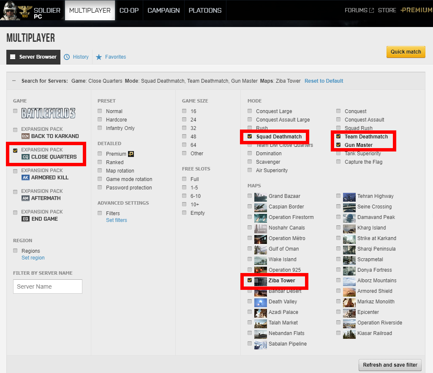Focus the Server Name input field

(47, 287)
